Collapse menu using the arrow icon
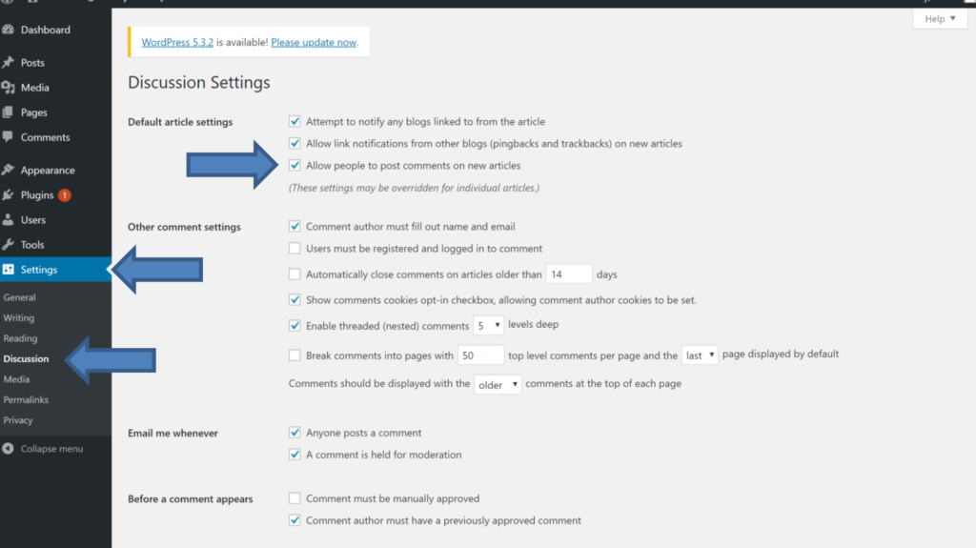This screenshot has height=548, width=976. click(8, 448)
